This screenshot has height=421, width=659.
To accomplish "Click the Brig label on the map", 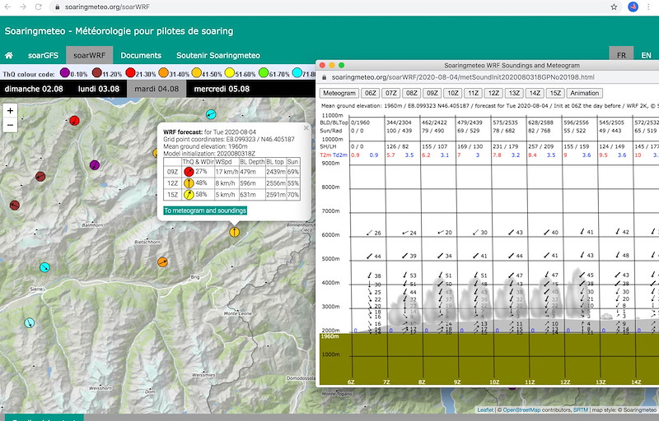I will coord(195,277).
